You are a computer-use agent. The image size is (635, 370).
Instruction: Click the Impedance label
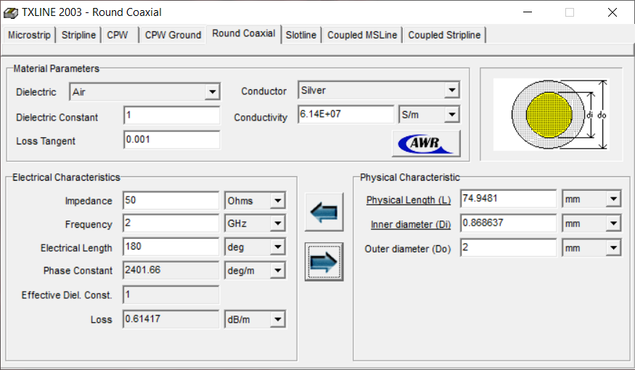click(x=89, y=201)
